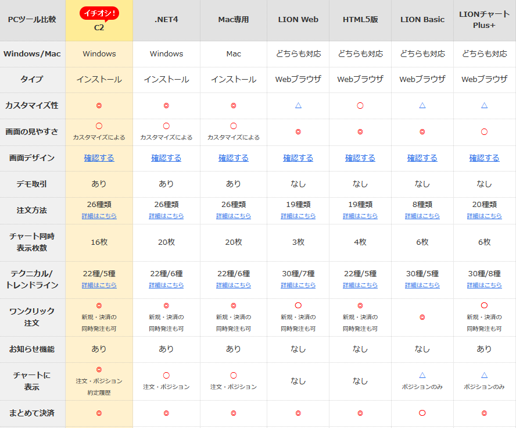Viewport: 516px width, 428px height.
Task: Open 確認する link in LIONチャートPlus+ column
Action: point(484,158)
